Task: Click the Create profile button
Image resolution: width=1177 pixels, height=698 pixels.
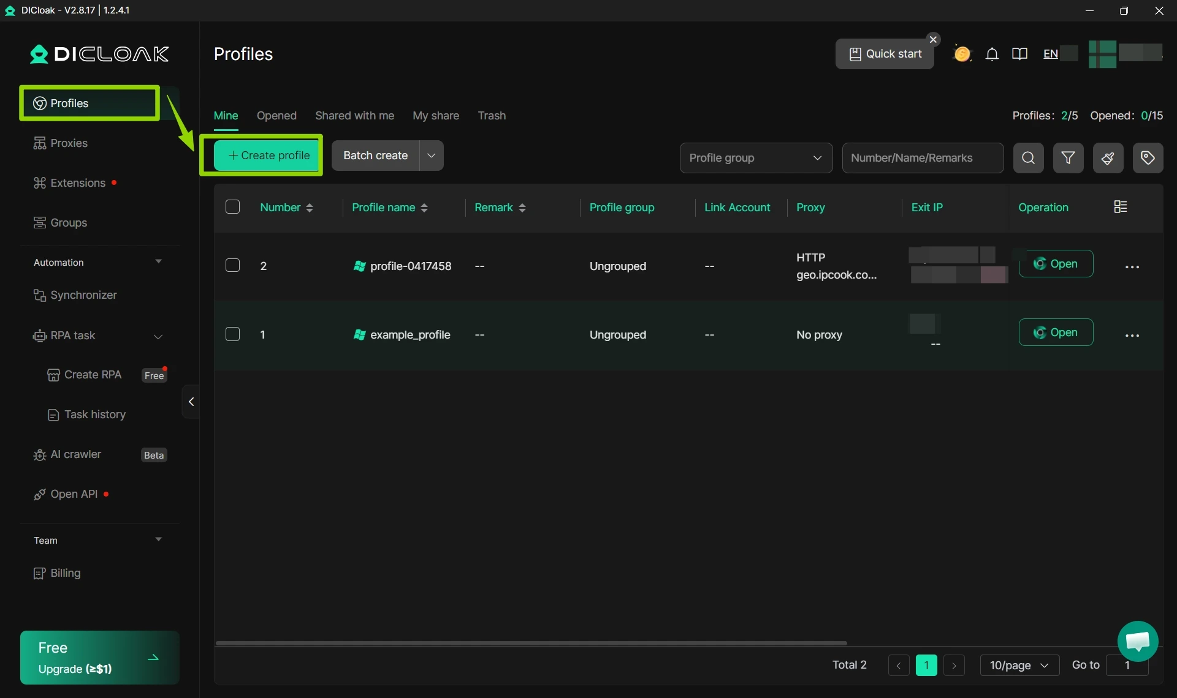Action: pos(268,155)
